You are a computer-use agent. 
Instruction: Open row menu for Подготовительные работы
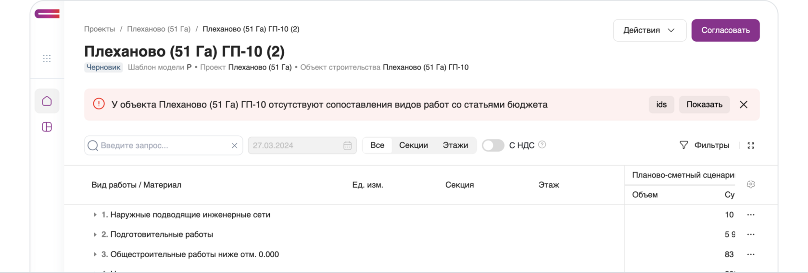751,235
